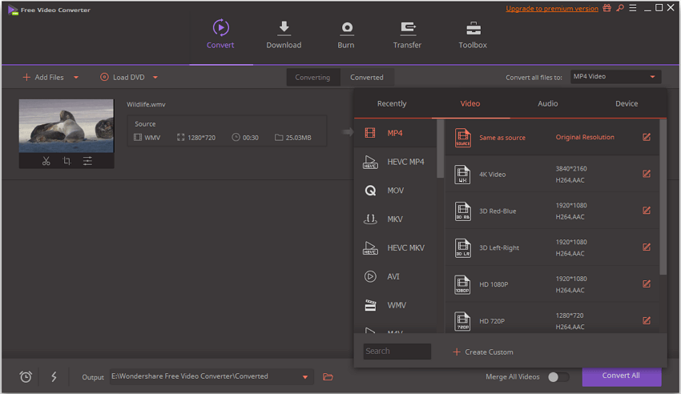Switch to the Video tab
Screen dimensions: 681x394
(x=470, y=104)
